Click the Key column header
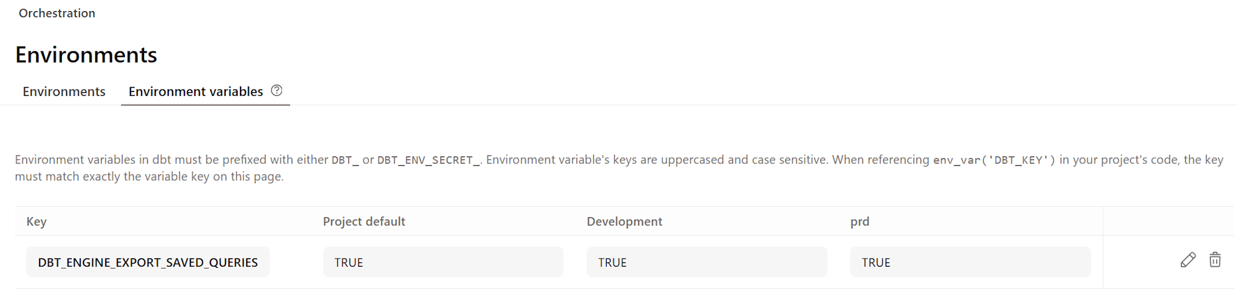1237x305 pixels. tap(36, 221)
